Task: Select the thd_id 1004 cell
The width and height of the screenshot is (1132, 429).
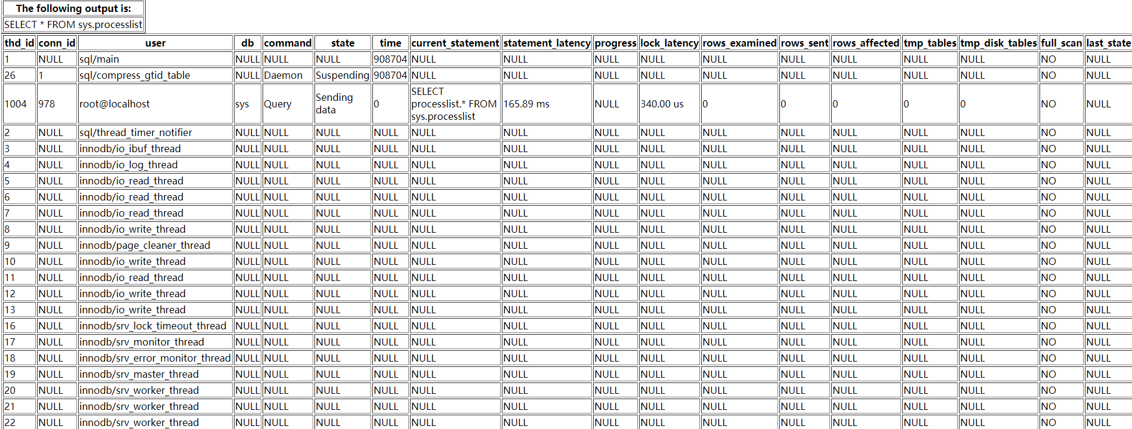Action: (19, 104)
